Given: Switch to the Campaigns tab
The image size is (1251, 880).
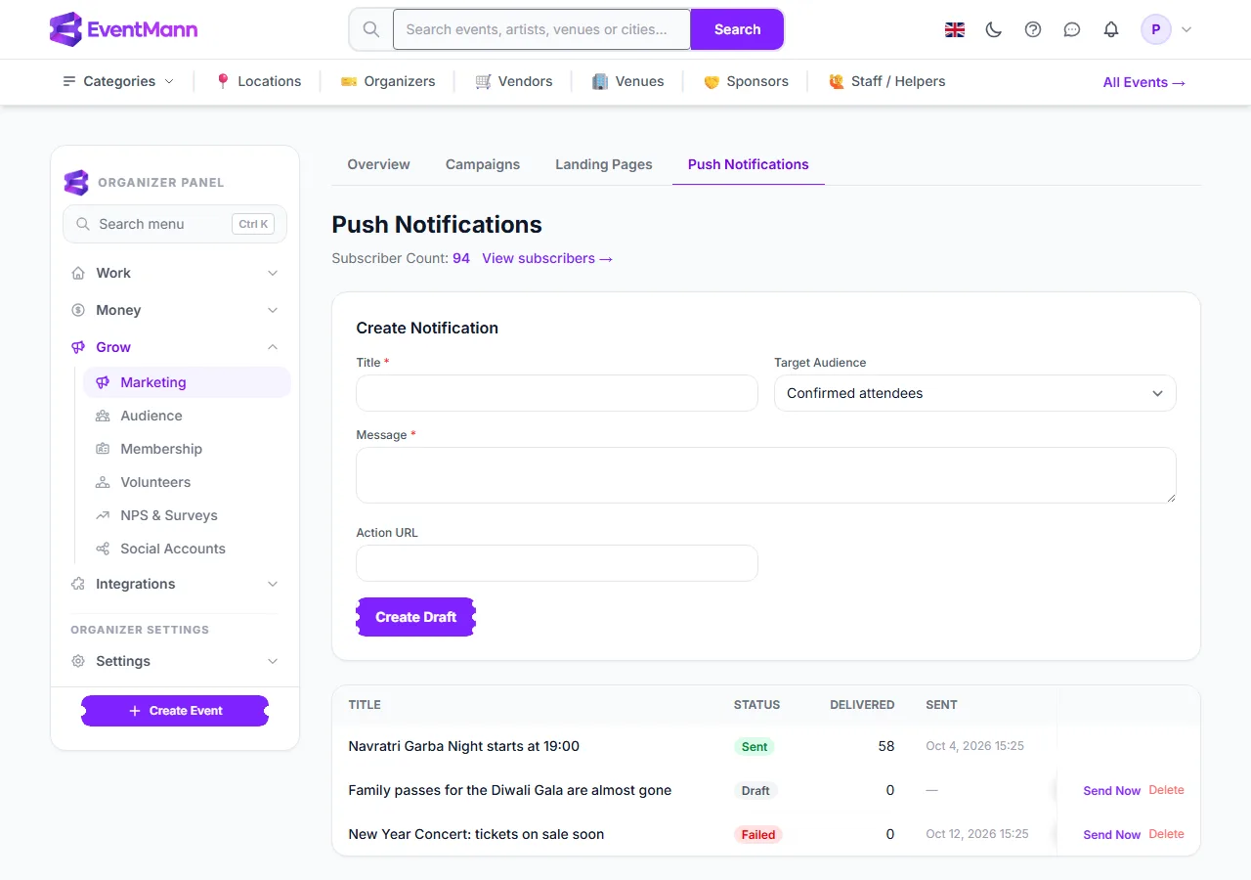Looking at the screenshot, I should pyautogui.click(x=483, y=164).
